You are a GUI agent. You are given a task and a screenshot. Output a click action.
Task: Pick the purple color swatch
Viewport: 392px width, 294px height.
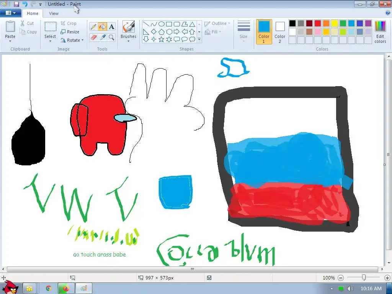tap(368, 23)
